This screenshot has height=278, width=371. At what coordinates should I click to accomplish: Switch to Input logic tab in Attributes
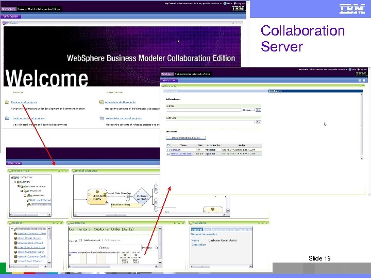229,230
